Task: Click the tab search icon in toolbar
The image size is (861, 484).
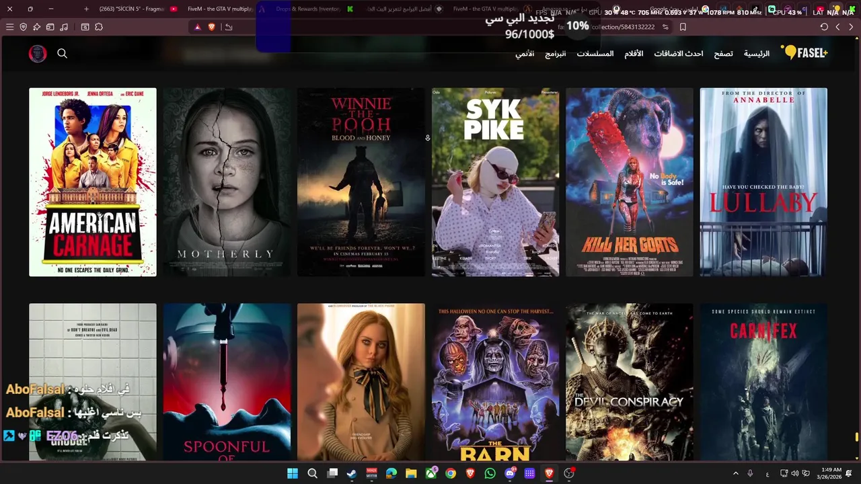Action: pyautogui.click(x=85, y=27)
